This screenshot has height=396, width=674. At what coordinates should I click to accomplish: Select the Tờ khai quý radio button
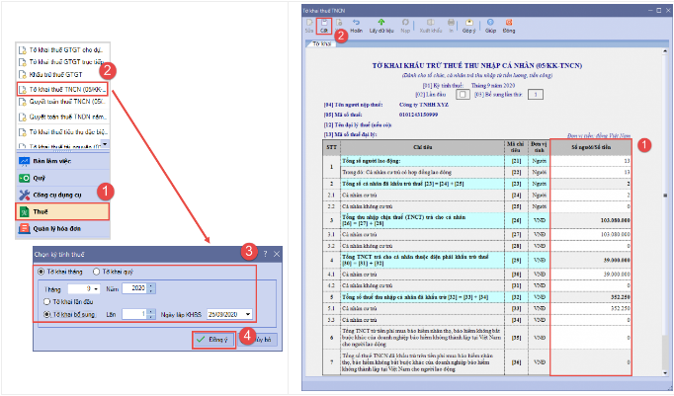point(96,272)
